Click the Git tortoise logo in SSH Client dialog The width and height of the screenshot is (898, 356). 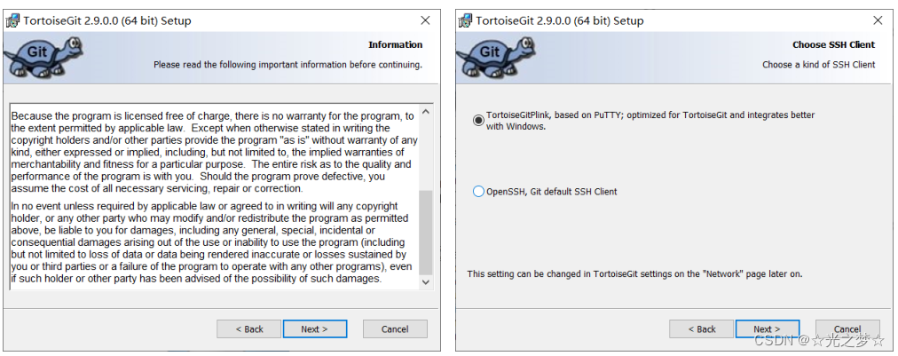[488, 56]
